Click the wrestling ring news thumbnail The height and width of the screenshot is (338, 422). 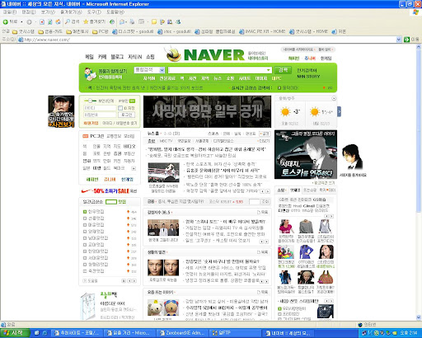coord(163,172)
